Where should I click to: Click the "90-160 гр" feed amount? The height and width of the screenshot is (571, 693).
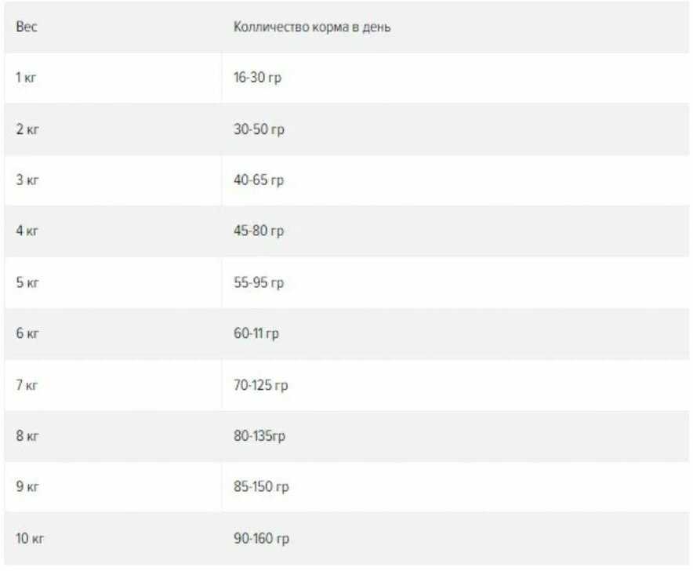[261, 539]
